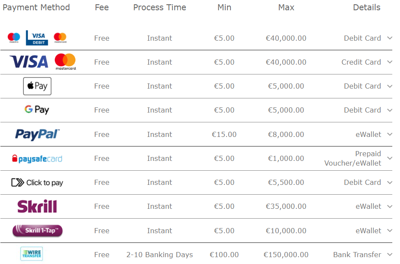The image size is (400, 264).
Task: Select the Apple Pay logo
Action: (x=37, y=86)
